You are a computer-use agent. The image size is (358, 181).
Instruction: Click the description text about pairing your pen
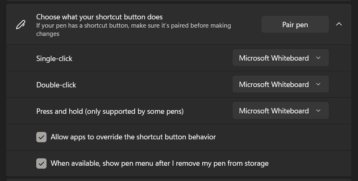[x=133, y=29]
